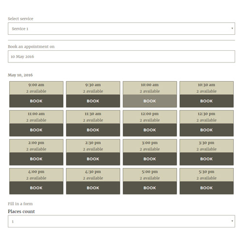Book the 2:30 pm slot
The width and height of the screenshot is (242, 242).
(x=93, y=159)
